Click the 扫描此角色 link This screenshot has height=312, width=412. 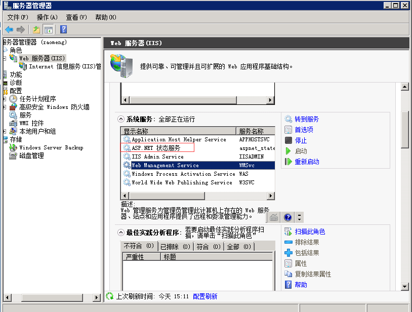(310, 231)
